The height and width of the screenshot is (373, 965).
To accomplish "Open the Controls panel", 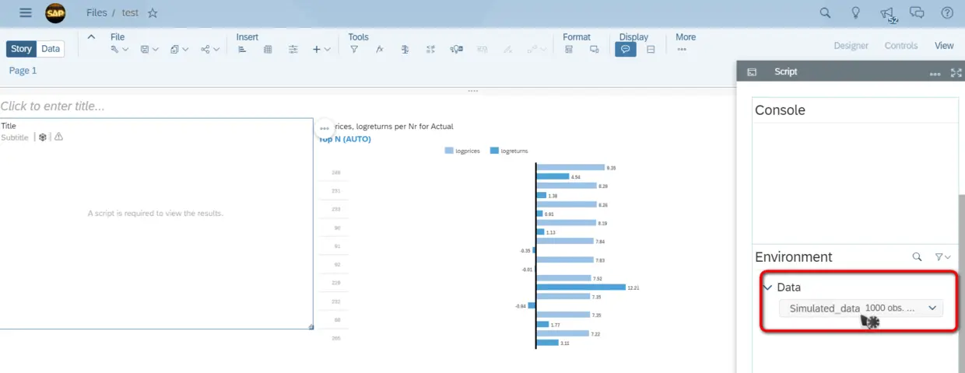I will (x=901, y=46).
